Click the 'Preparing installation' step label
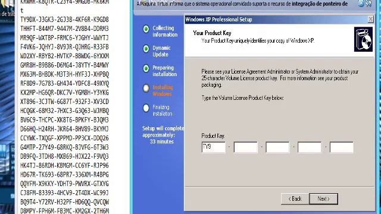The height and width of the screenshot is (214, 381). [x=164, y=71]
